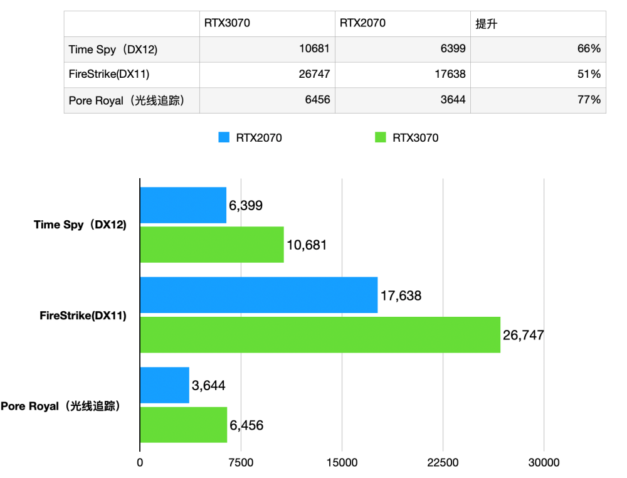Select the 提升 table column header
This screenshot has width=627, height=478.
pos(487,24)
